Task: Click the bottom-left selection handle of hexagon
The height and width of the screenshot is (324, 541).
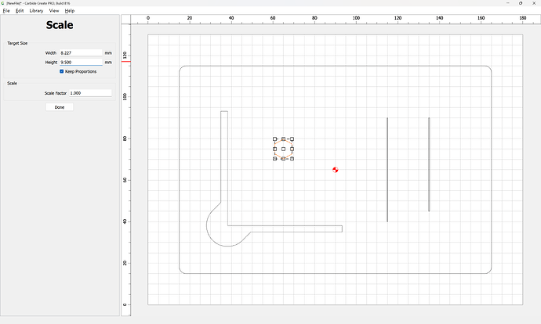Action: tap(274, 159)
